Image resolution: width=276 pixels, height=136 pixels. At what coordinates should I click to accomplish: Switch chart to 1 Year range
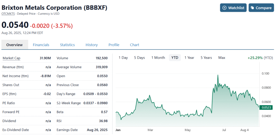tap(189, 58)
